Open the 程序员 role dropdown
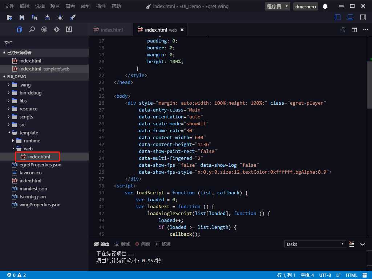This screenshot has width=372, height=279. [x=277, y=7]
